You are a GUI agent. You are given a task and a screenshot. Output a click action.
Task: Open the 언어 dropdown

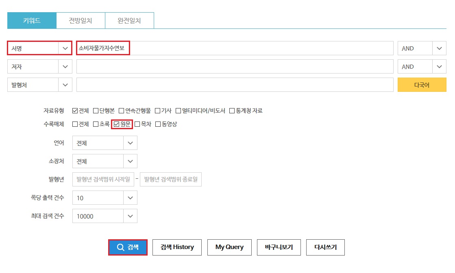click(x=131, y=143)
